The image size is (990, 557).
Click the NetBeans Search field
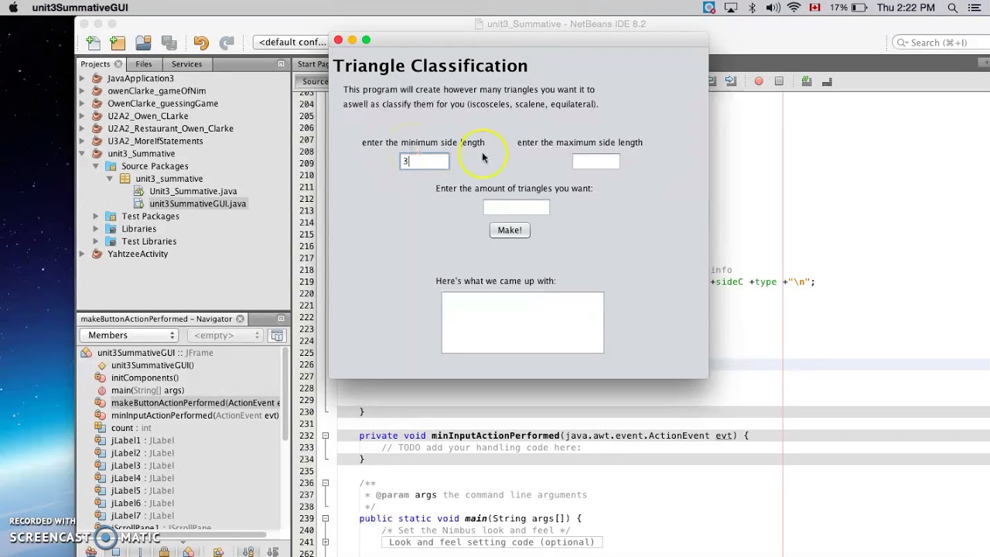[x=940, y=43]
